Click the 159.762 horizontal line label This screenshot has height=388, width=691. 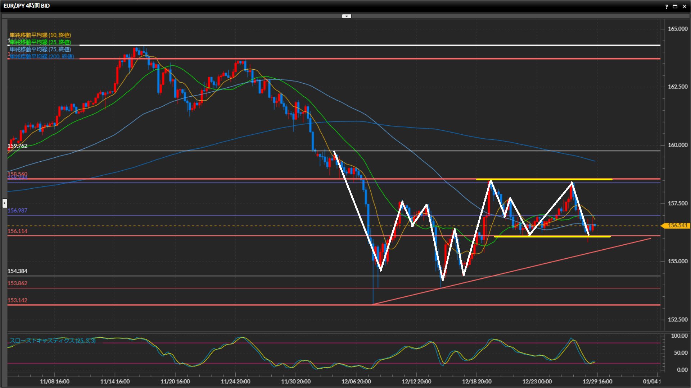17,146
